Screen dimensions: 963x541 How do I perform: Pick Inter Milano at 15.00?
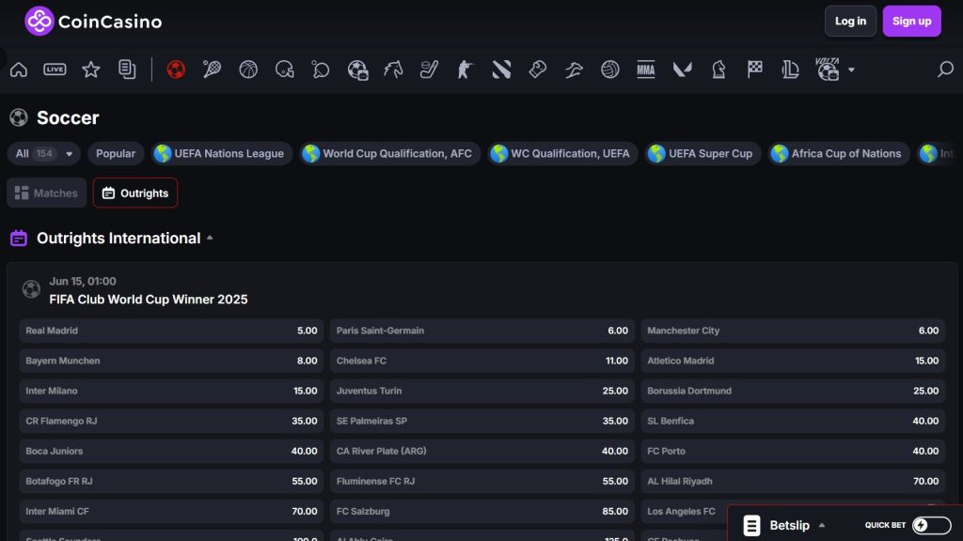point(171,391)
